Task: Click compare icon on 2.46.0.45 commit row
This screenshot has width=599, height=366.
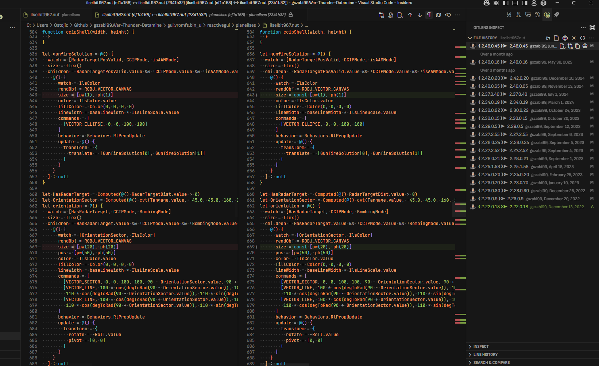Action: tap(570, 46)
